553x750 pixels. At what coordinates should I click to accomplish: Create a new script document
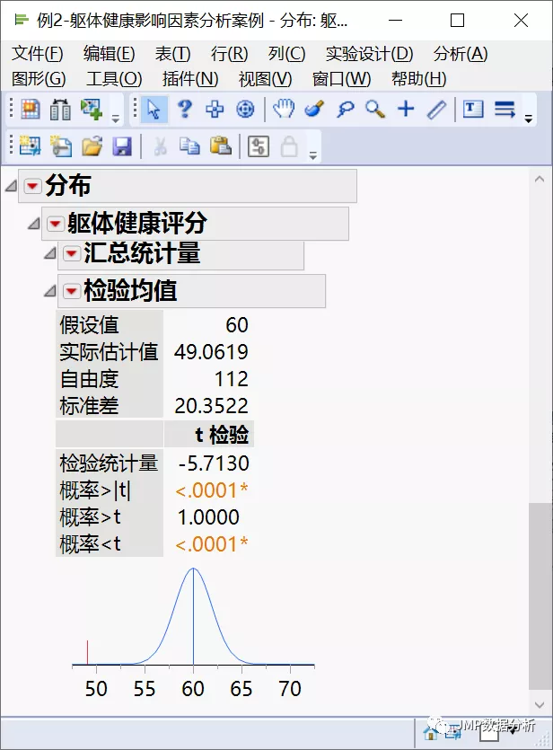point(61,146)
